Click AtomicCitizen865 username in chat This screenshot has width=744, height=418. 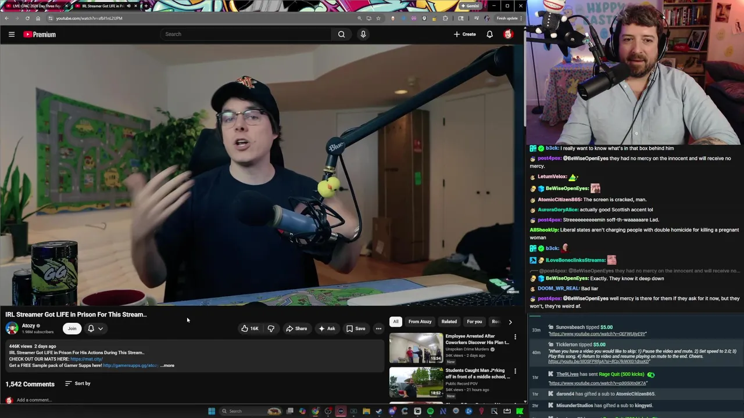[559, 200]
